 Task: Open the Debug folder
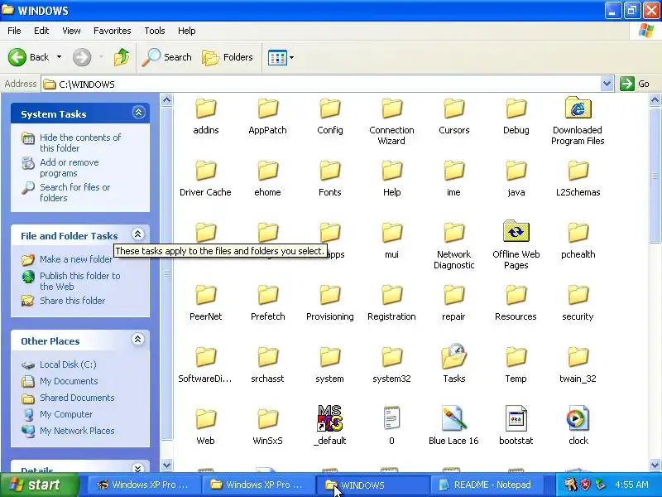pyautogui.click(x=516, y=117)
